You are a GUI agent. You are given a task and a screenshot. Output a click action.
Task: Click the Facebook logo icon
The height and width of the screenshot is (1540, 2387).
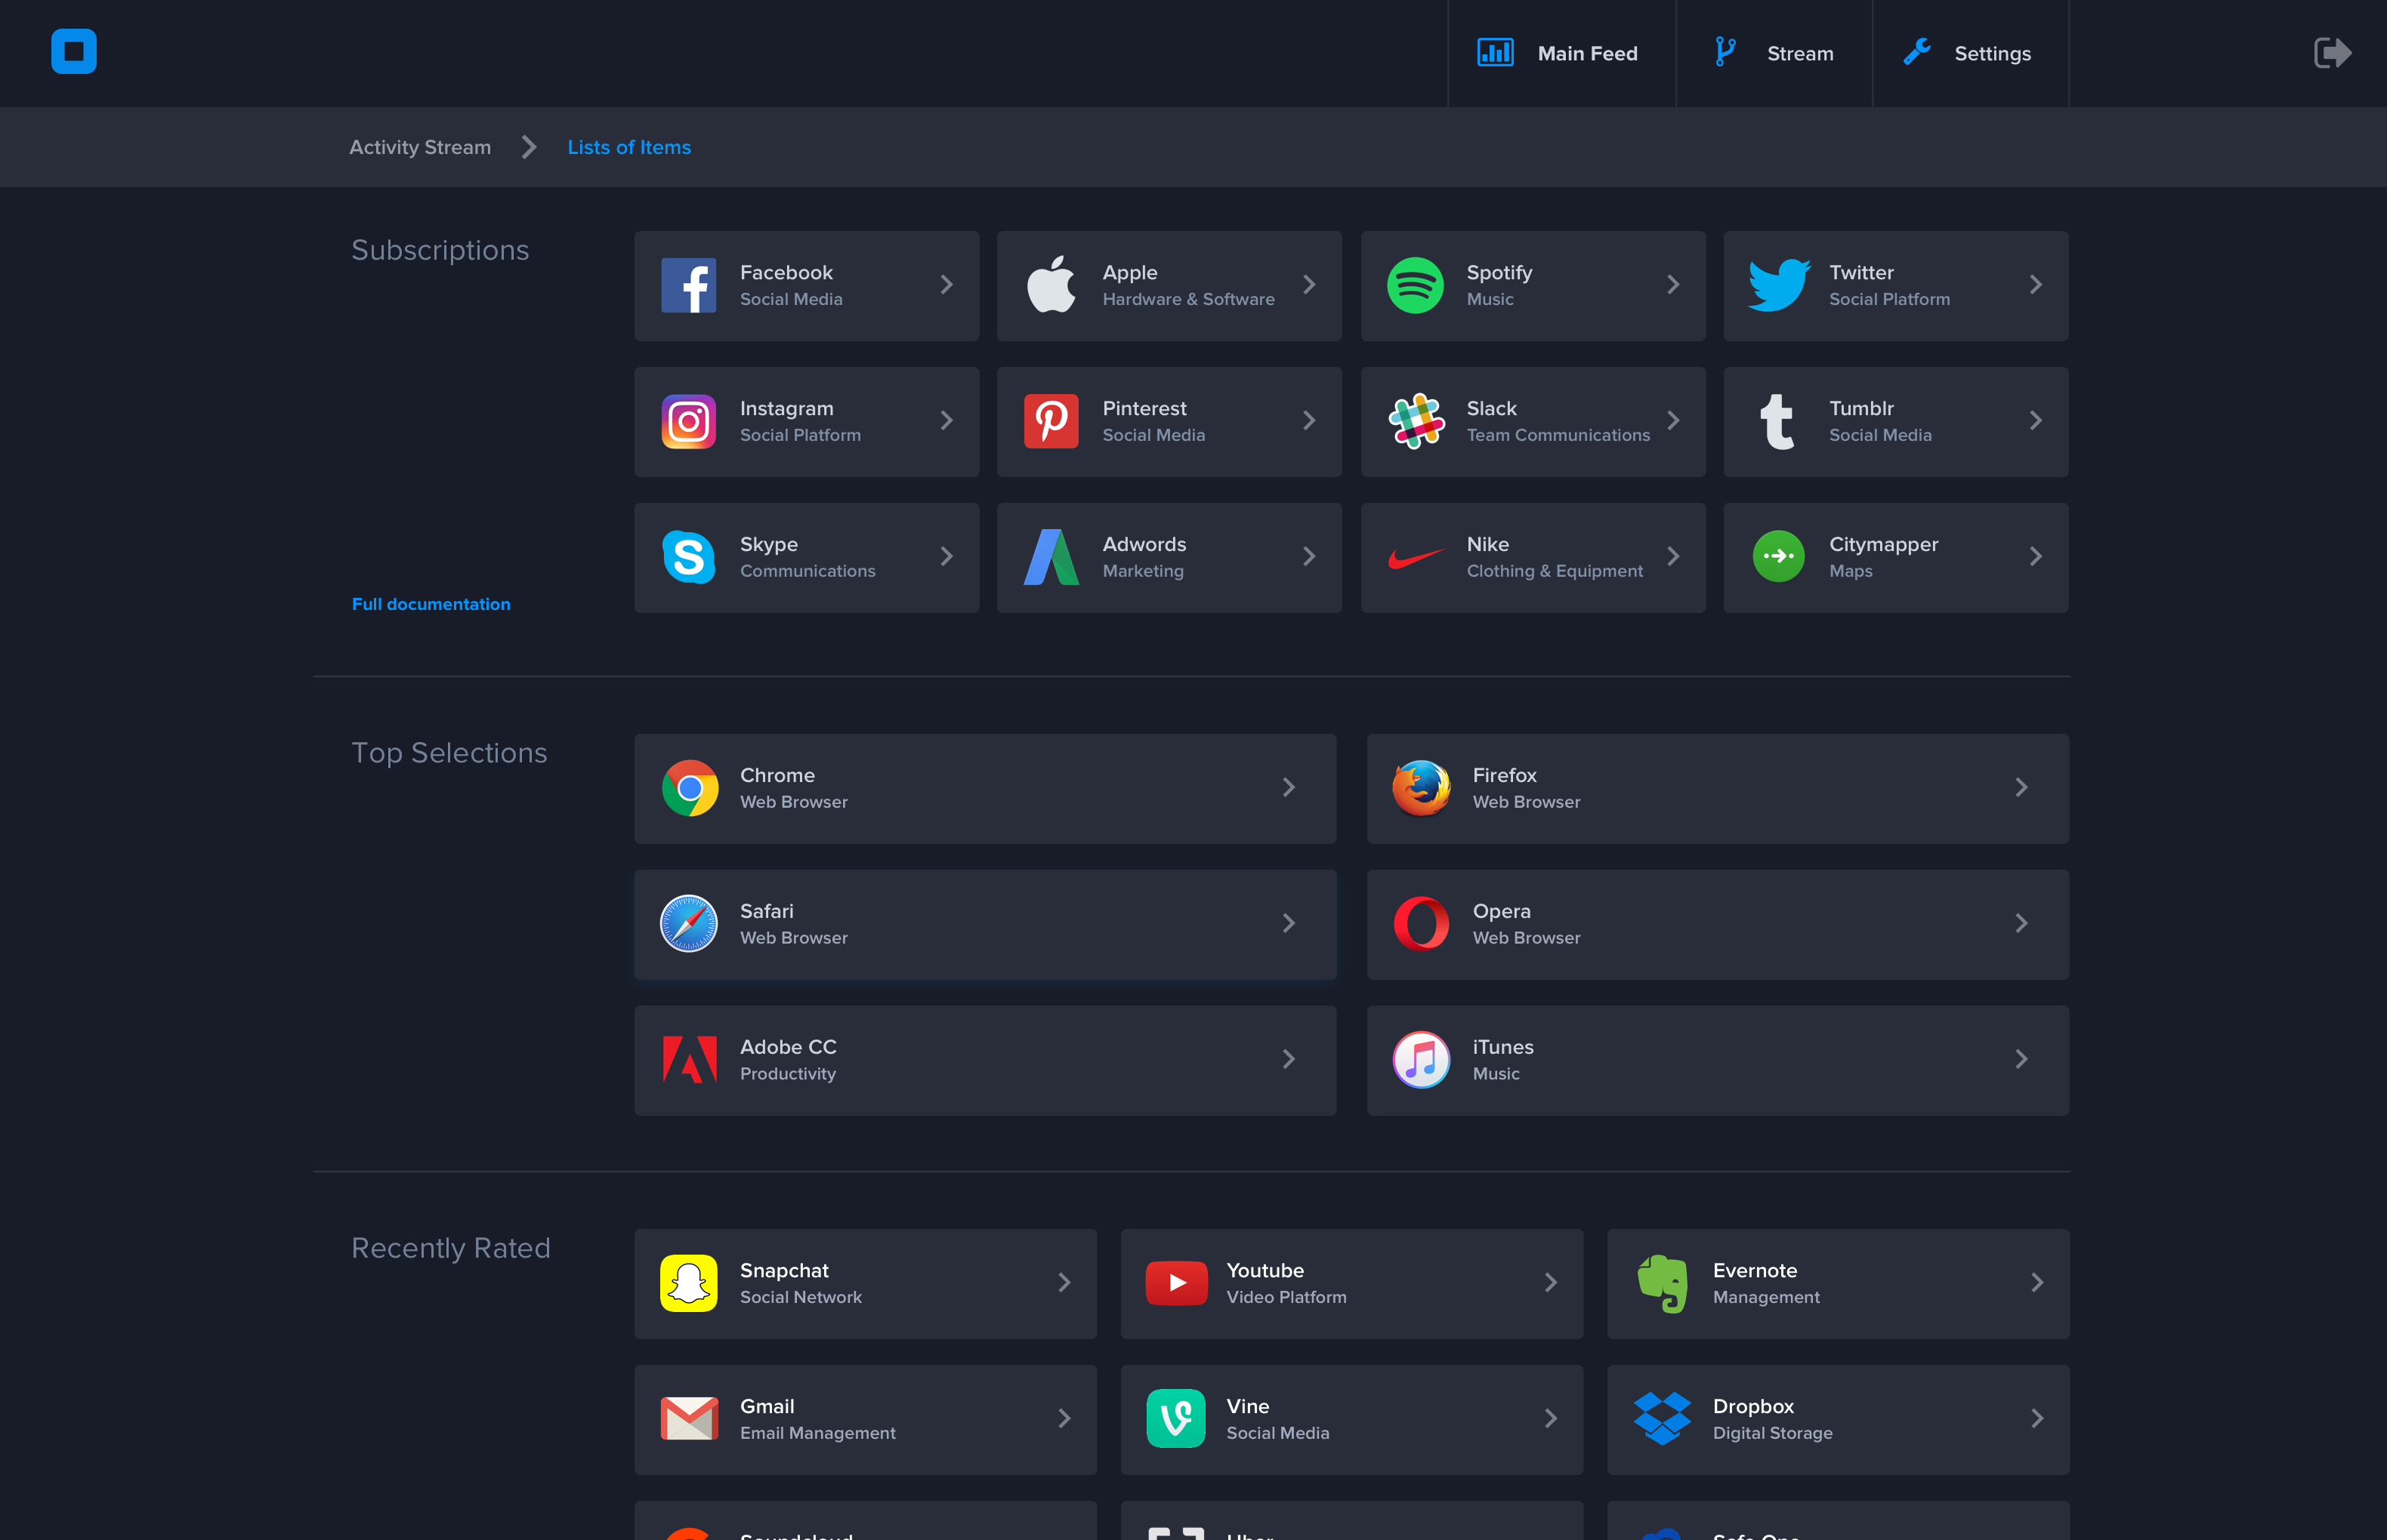tap(688, 285)
